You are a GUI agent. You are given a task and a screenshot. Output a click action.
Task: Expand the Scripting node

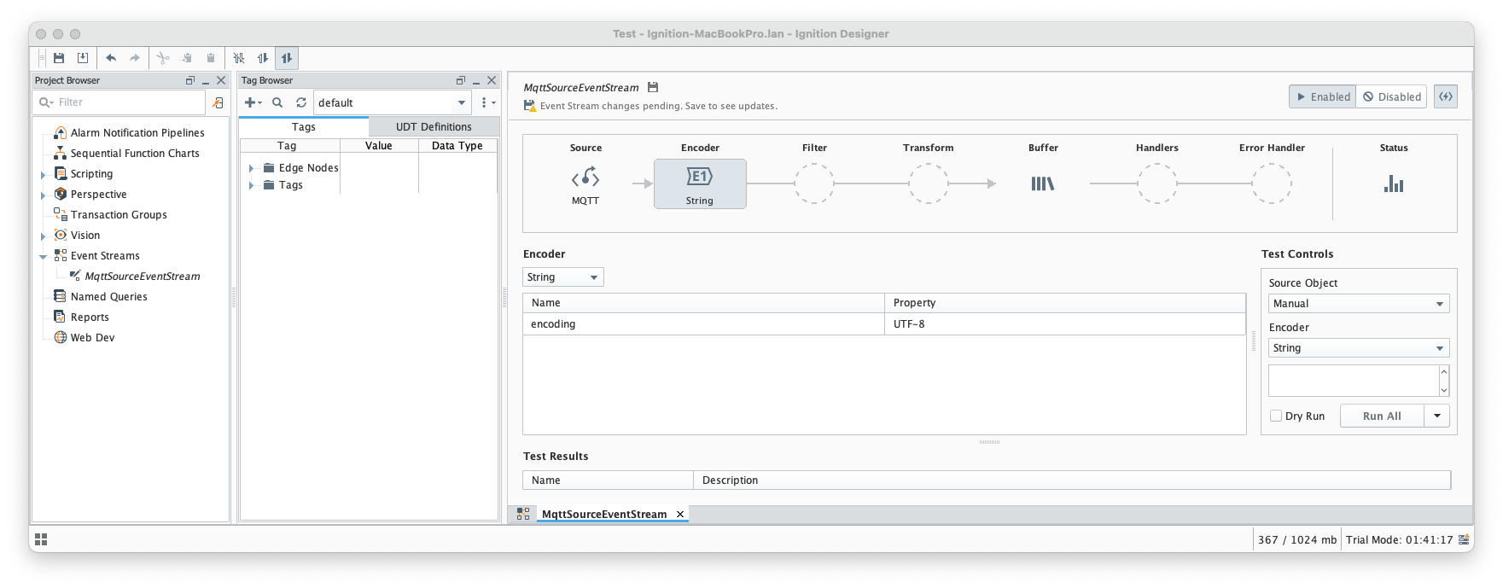click(44, 174)
